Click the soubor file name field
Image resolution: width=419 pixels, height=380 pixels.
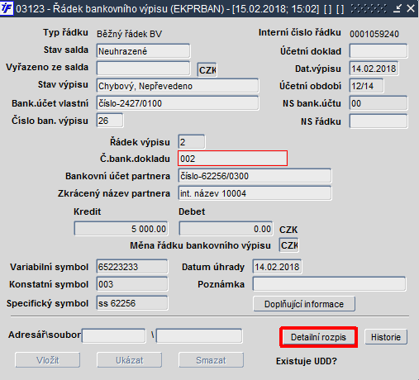(199, 335)
